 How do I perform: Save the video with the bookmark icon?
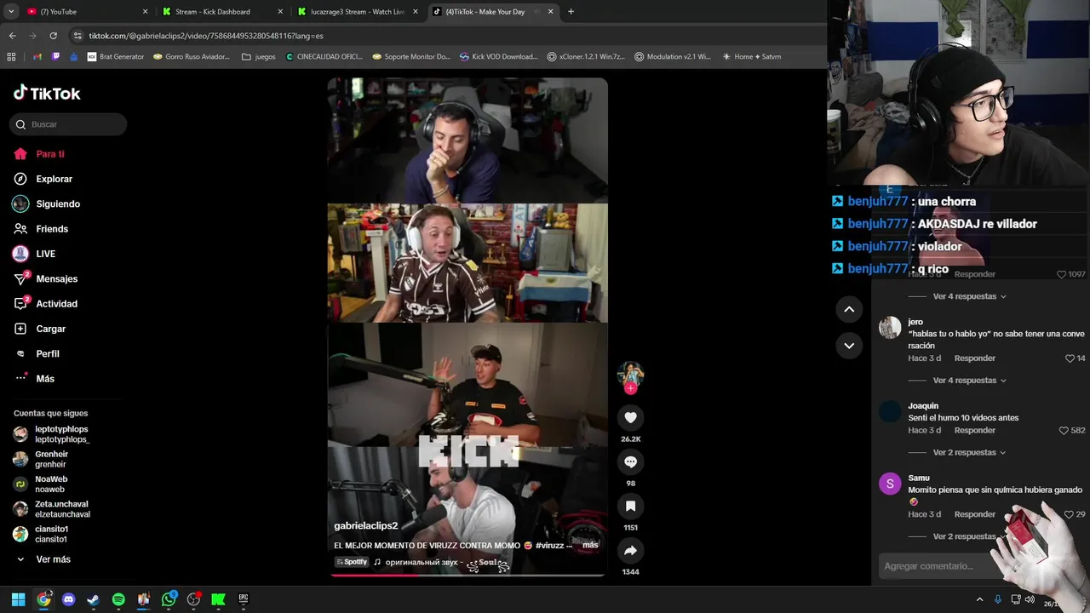pyautogui.click(x=630, y=506)
